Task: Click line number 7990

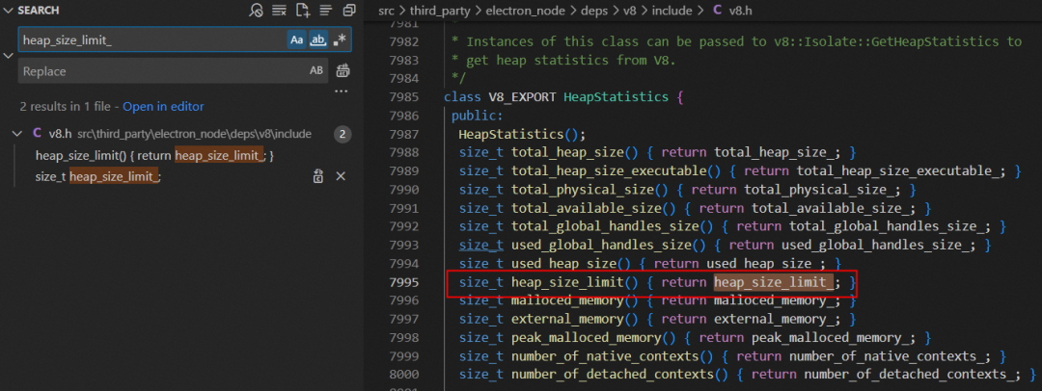Action: (404, 190)
